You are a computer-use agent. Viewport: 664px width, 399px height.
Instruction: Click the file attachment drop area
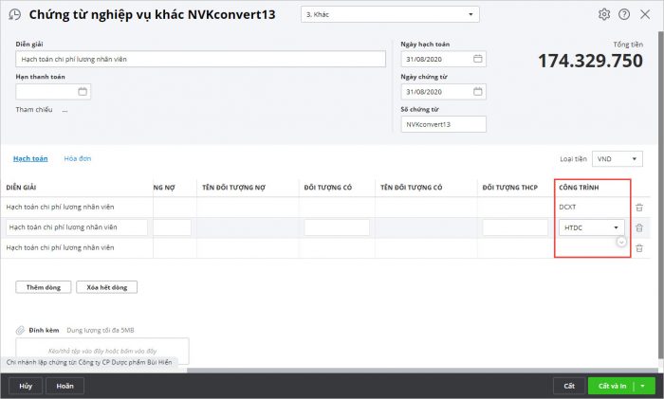point(102,351)
